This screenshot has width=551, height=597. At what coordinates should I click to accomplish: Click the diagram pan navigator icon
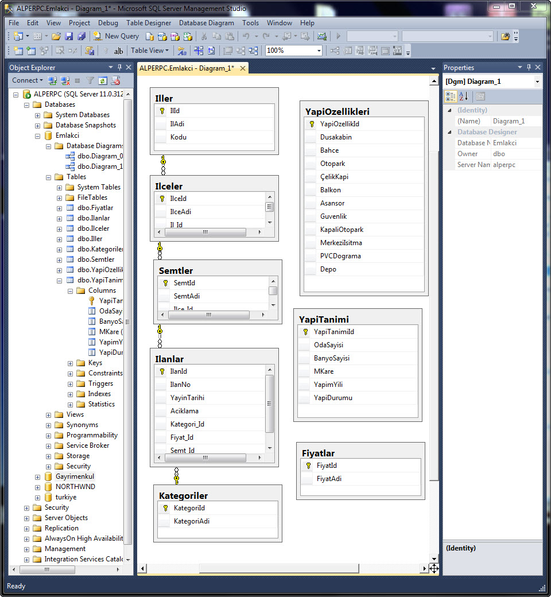434,568
